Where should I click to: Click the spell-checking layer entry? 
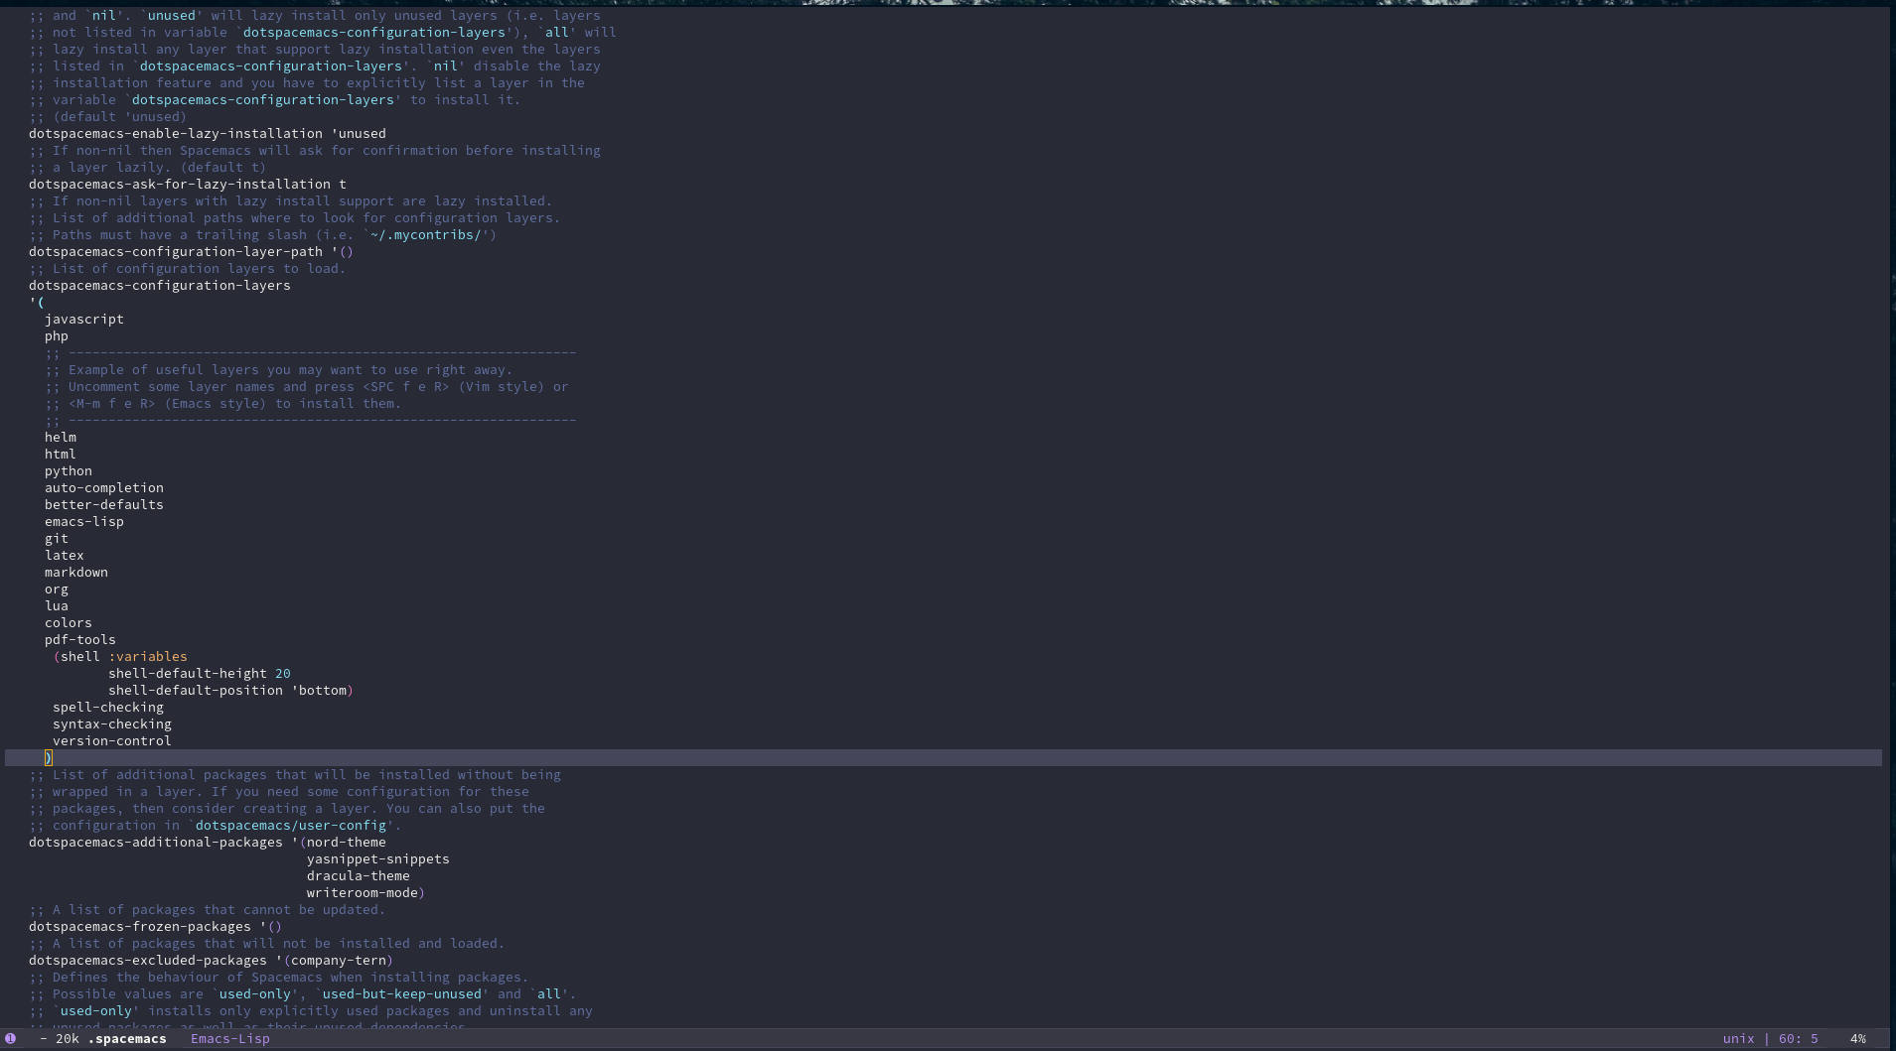click(108, 707)
